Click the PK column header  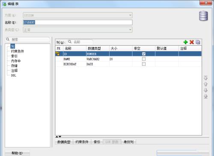click(59, 48)
